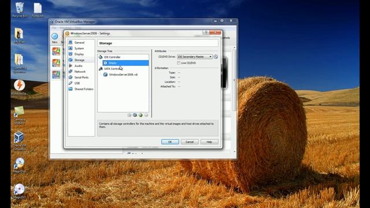Select the highlighted VM icon in Manager list
Screen dimensions: 370x208
(56, 75)
